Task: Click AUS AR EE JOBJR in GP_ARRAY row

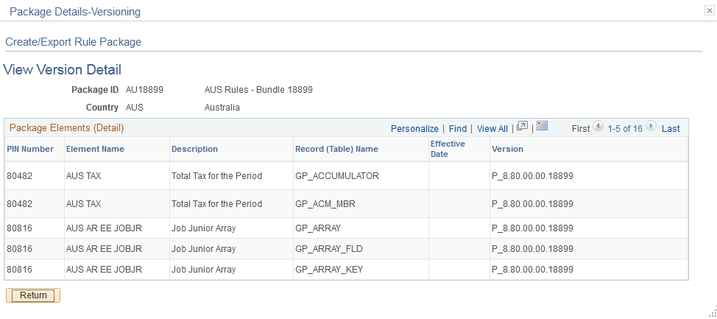Action: click(105, 228)
